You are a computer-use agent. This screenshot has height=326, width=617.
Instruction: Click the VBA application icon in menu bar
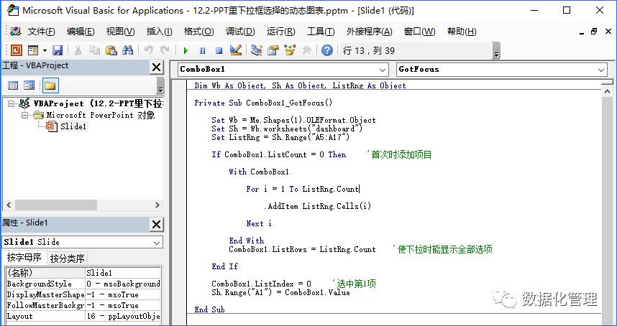coord(15,32)
